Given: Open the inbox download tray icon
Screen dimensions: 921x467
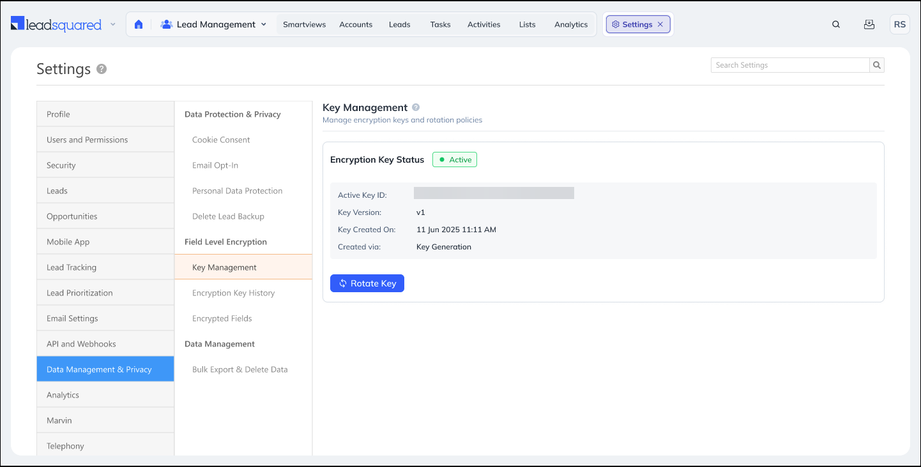Looking at the screenshot, I should click(x=869, y=24).
